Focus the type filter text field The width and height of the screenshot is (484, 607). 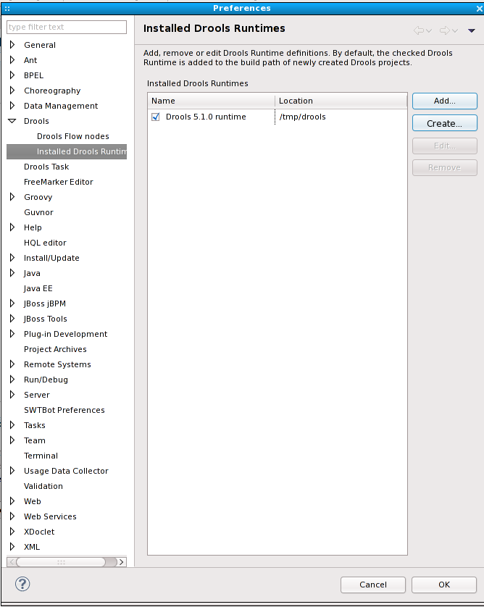pos(67,27)
